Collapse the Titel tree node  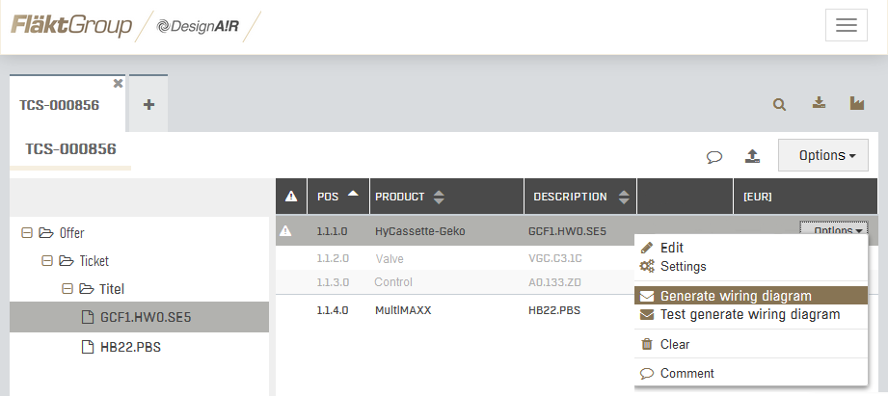[67, 288]
